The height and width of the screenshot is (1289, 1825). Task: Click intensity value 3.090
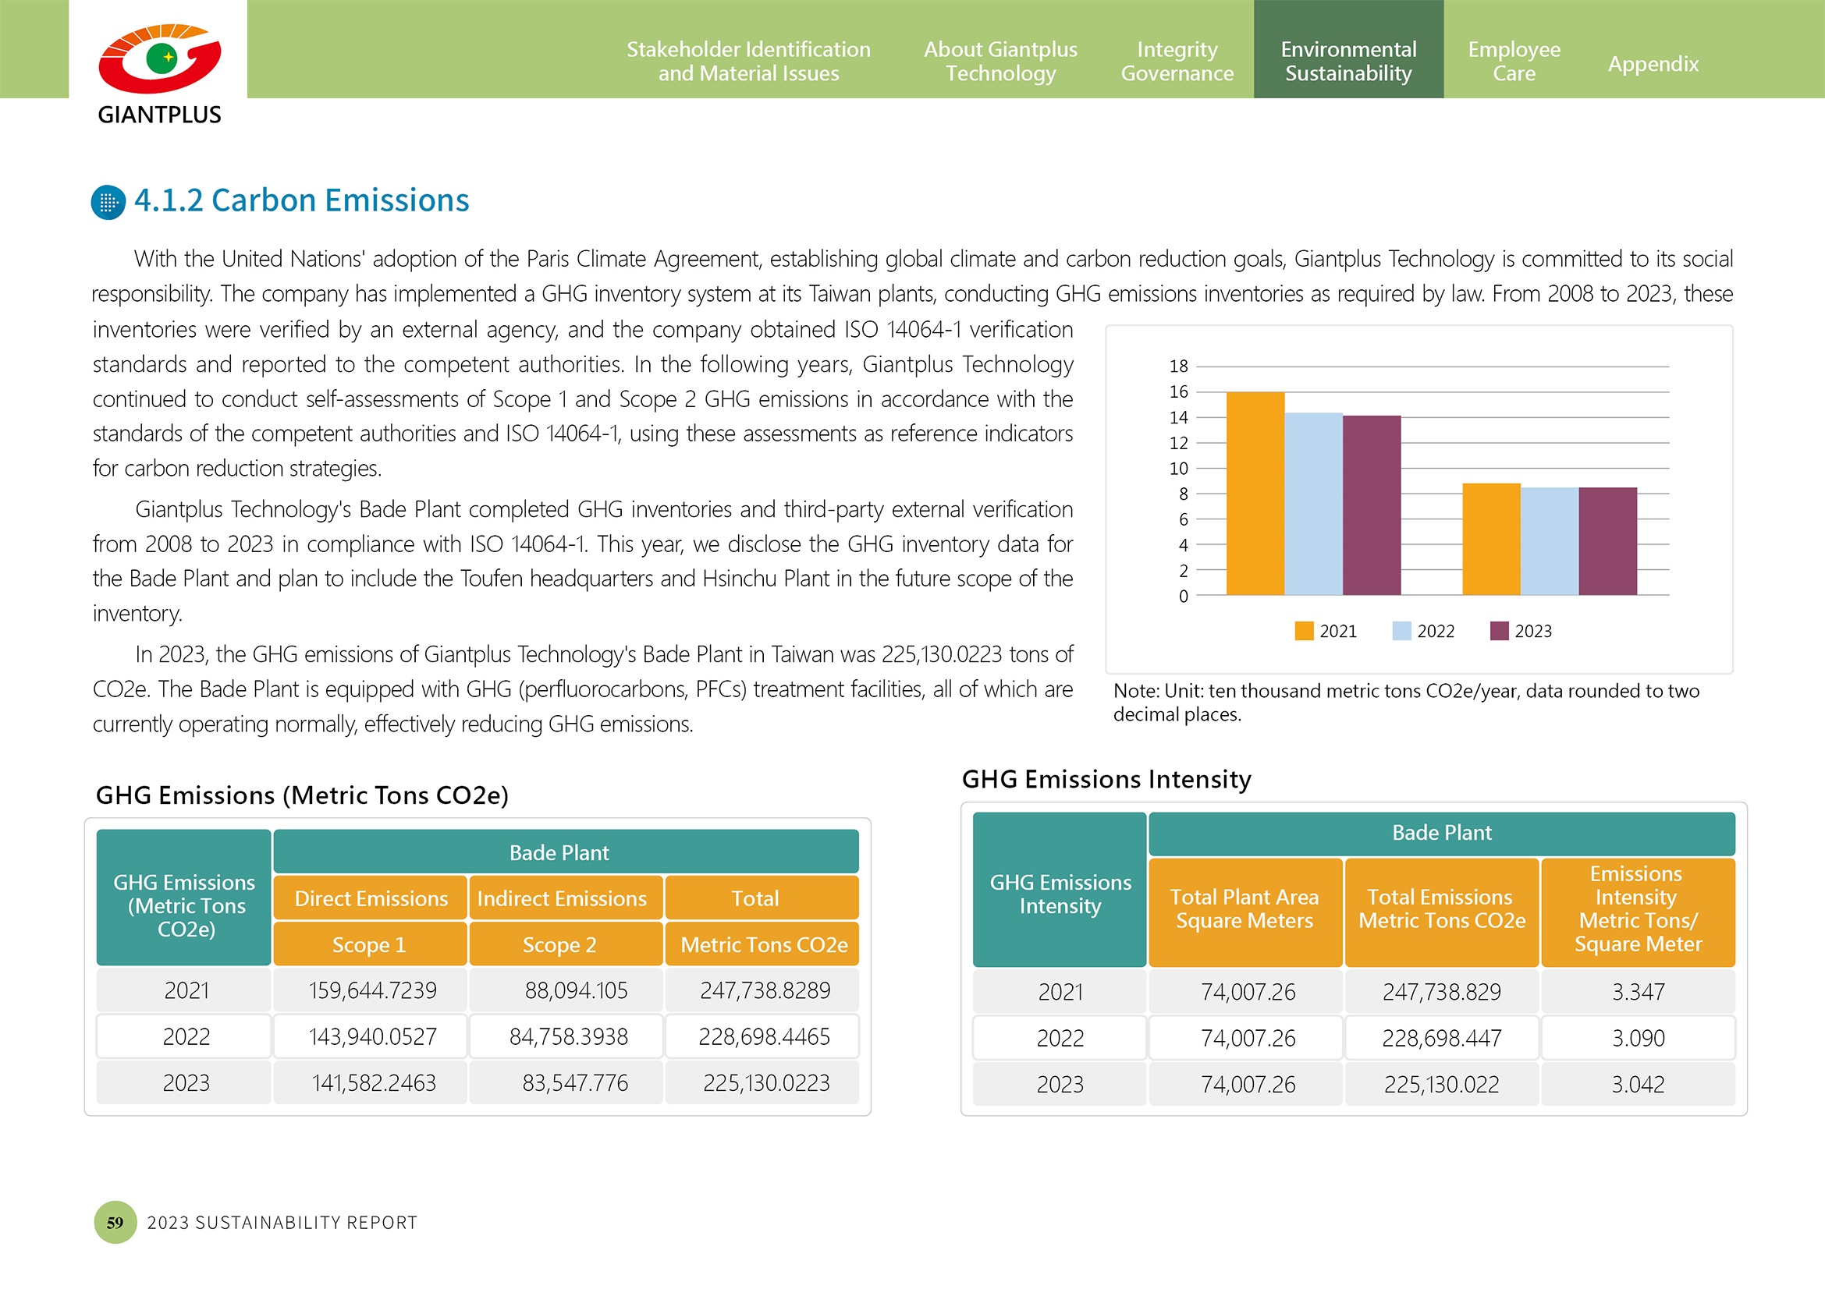tap(1638, 1038)
